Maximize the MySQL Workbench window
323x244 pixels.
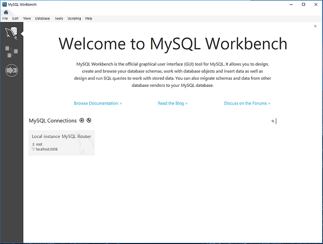(303, 4)
